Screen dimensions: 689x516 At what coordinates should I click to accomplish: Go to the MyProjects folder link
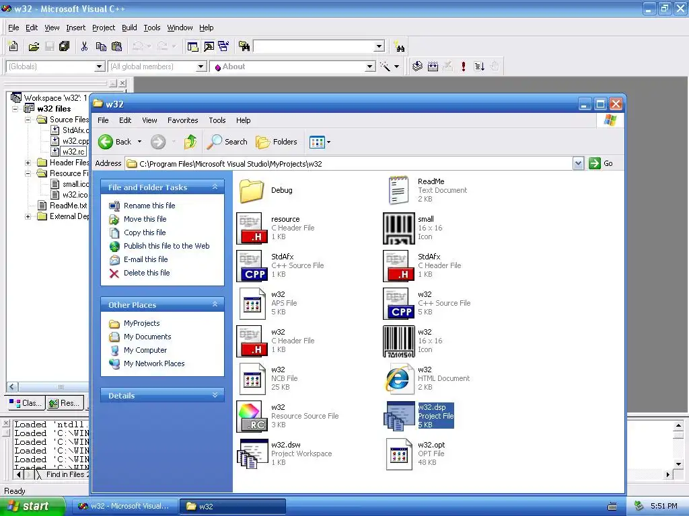pyautogui.click(x=141, y=323)
